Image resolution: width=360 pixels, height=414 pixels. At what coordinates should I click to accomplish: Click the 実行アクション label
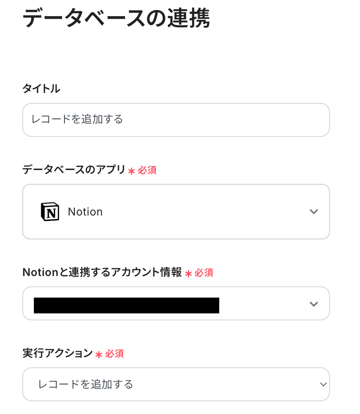58,353
